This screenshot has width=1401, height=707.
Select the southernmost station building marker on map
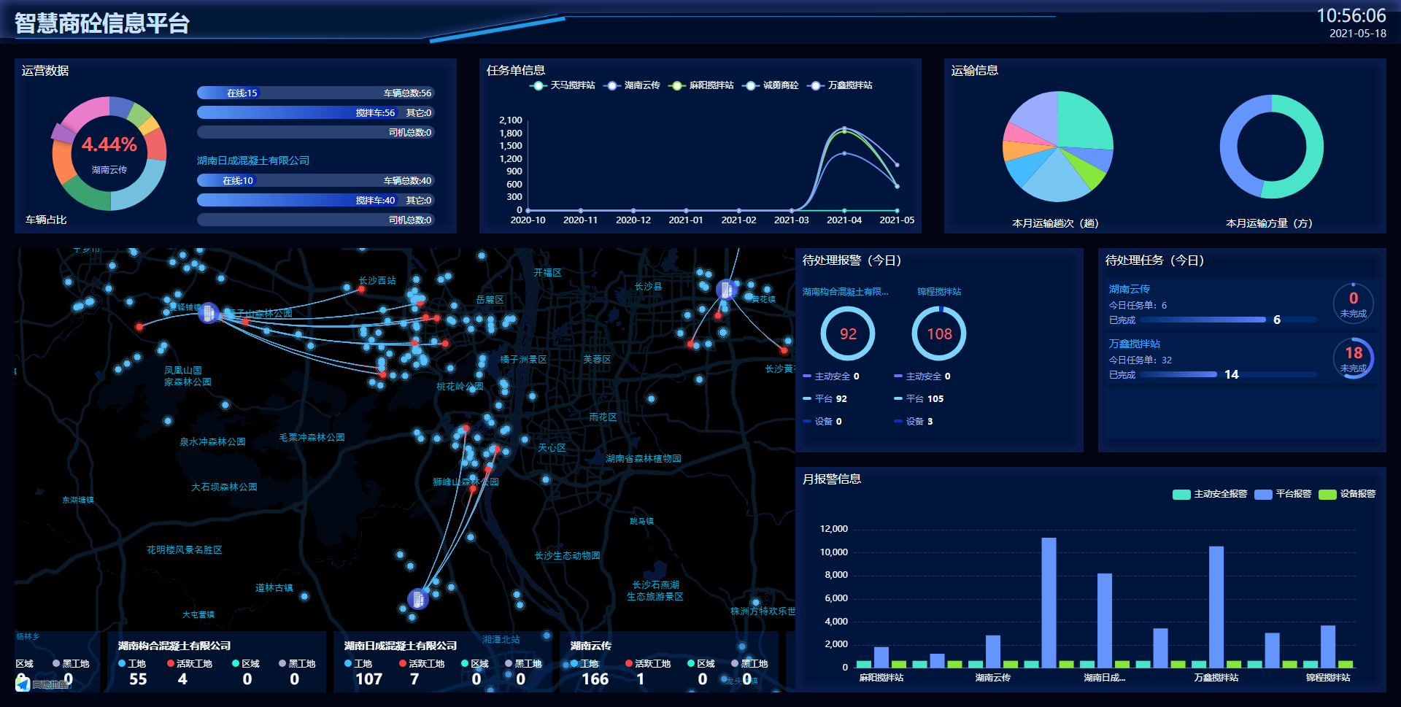[x=417, y=599]
